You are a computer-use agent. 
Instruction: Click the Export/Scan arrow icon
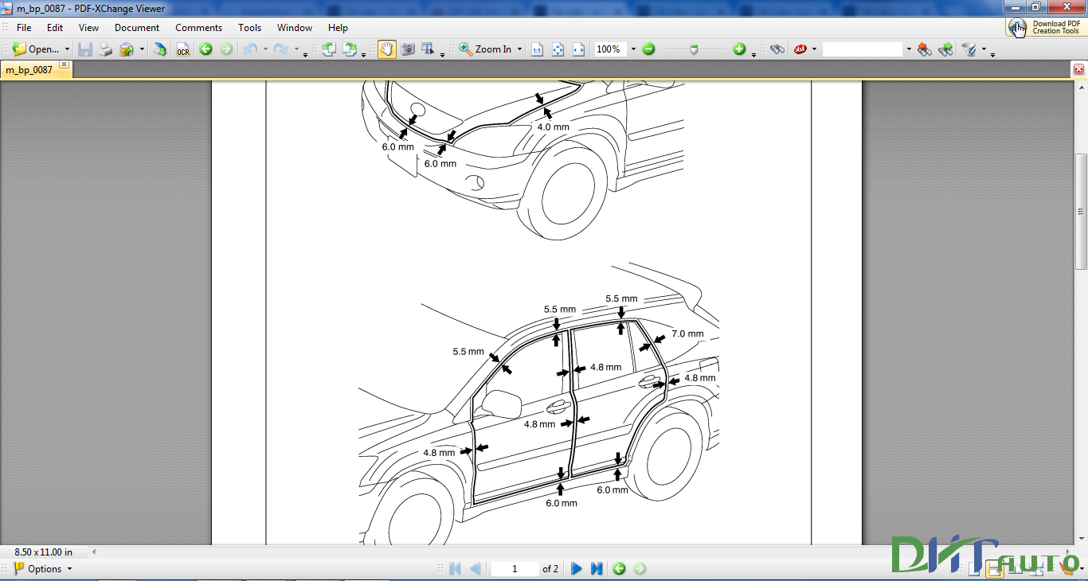pyautogui.click(x=160, y=49)
